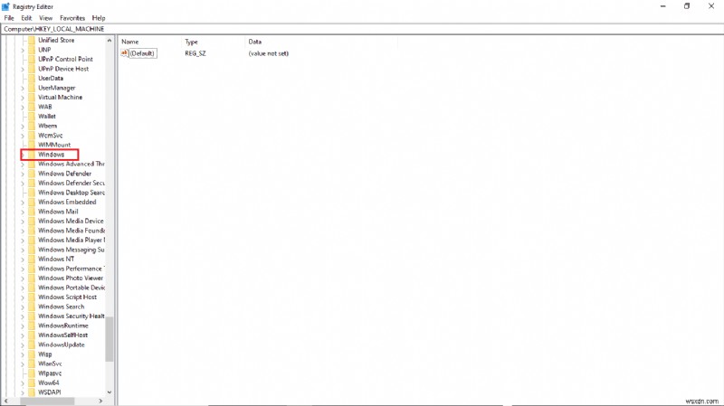Expand the WcmSvc key
The image size is (724, 406).
coord(23,135)
